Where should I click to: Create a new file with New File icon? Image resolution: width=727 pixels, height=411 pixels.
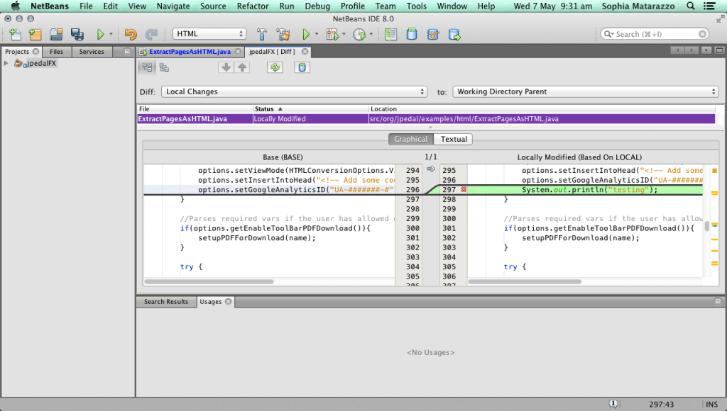14,33
